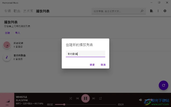Click the 导入 import link
The width and height of the screenshot is (171, 107).
[x=17, y=33]
